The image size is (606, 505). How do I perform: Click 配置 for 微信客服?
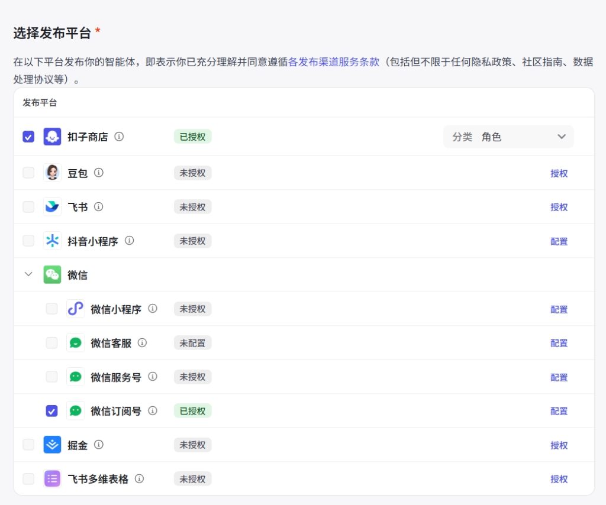559,343
